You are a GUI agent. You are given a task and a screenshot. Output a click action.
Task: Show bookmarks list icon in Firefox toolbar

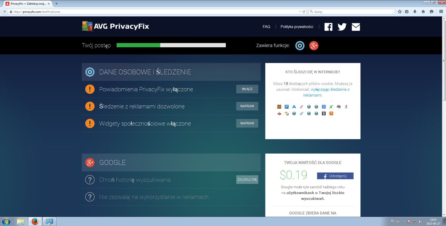tap(407, 12)
